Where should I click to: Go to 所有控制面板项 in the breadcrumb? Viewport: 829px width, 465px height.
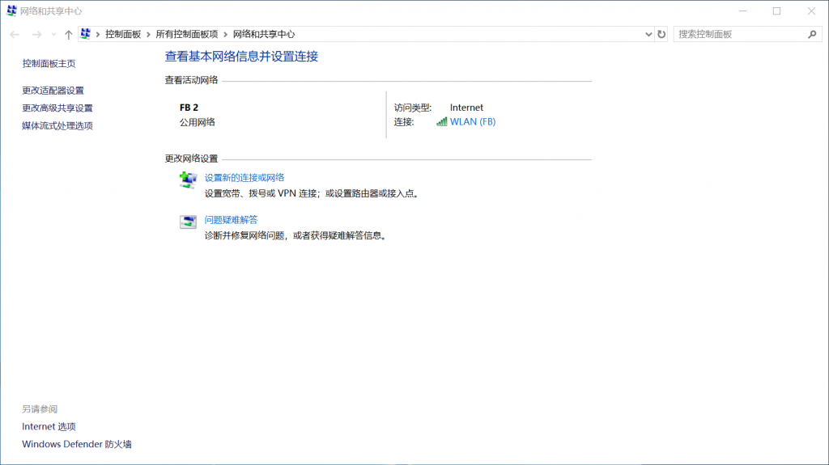pos(186,35)
